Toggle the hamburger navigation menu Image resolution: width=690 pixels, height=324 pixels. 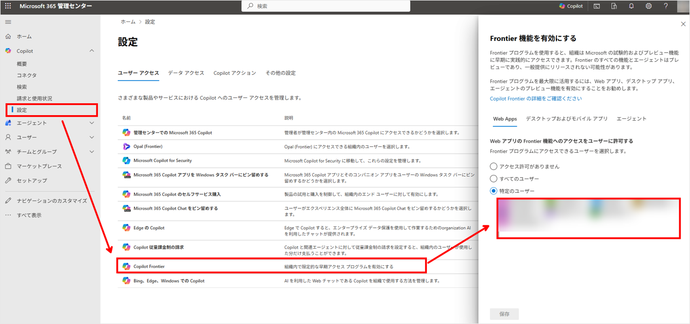8,22
